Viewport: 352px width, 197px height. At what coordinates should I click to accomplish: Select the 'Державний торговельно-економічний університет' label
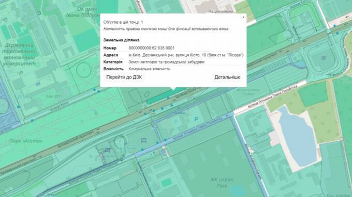point(19,54)
